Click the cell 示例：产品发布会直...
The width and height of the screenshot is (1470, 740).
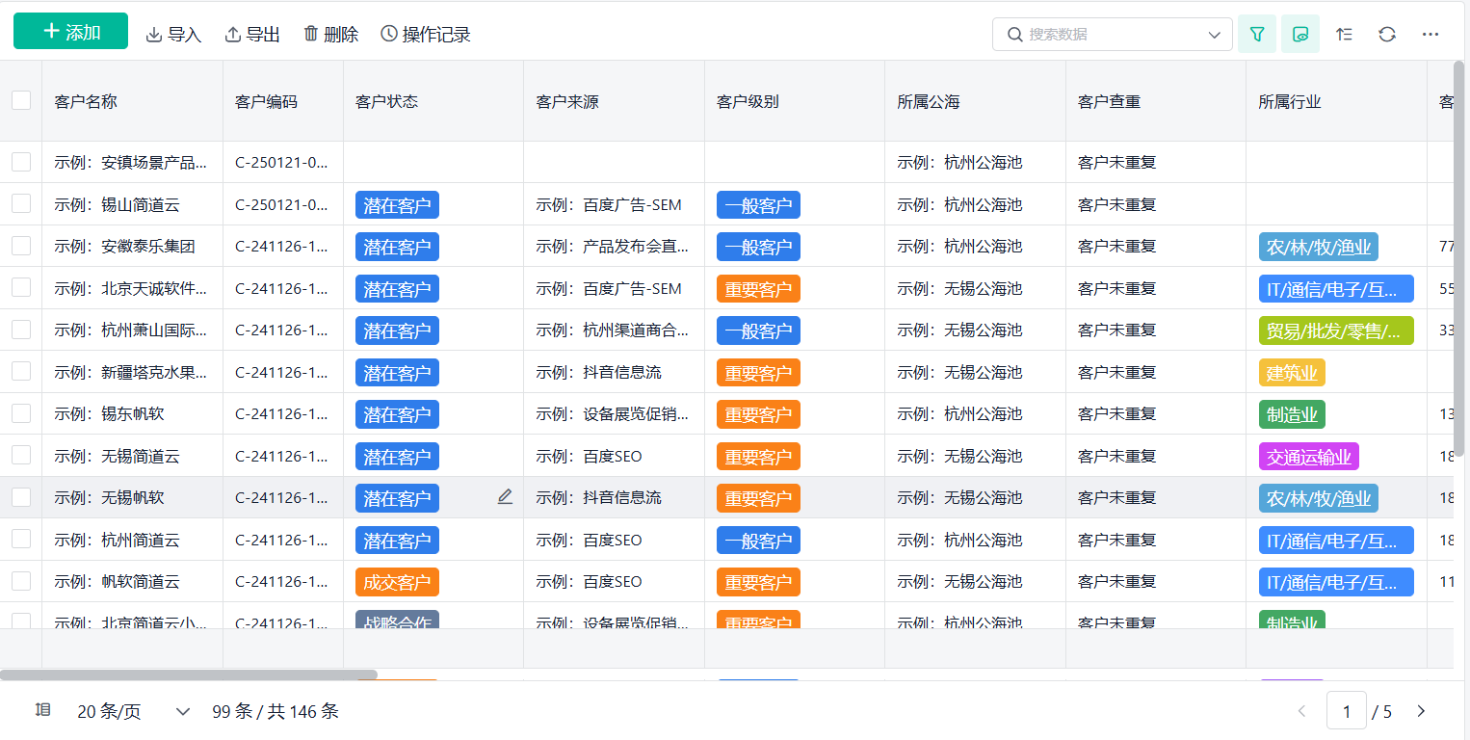point(613,247)
